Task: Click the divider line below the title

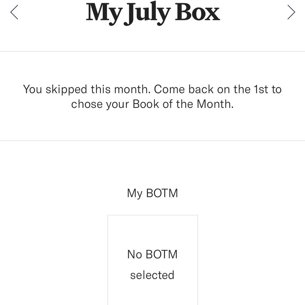Action: click(152, 51)
